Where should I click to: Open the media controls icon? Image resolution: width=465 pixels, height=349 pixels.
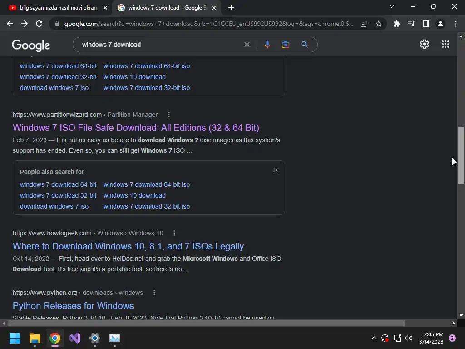(411, 24)
